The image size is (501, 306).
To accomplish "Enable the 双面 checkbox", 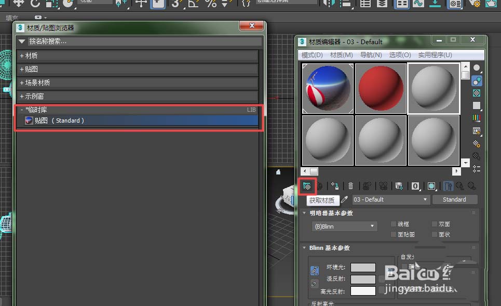I will click(x=435, y=224).
